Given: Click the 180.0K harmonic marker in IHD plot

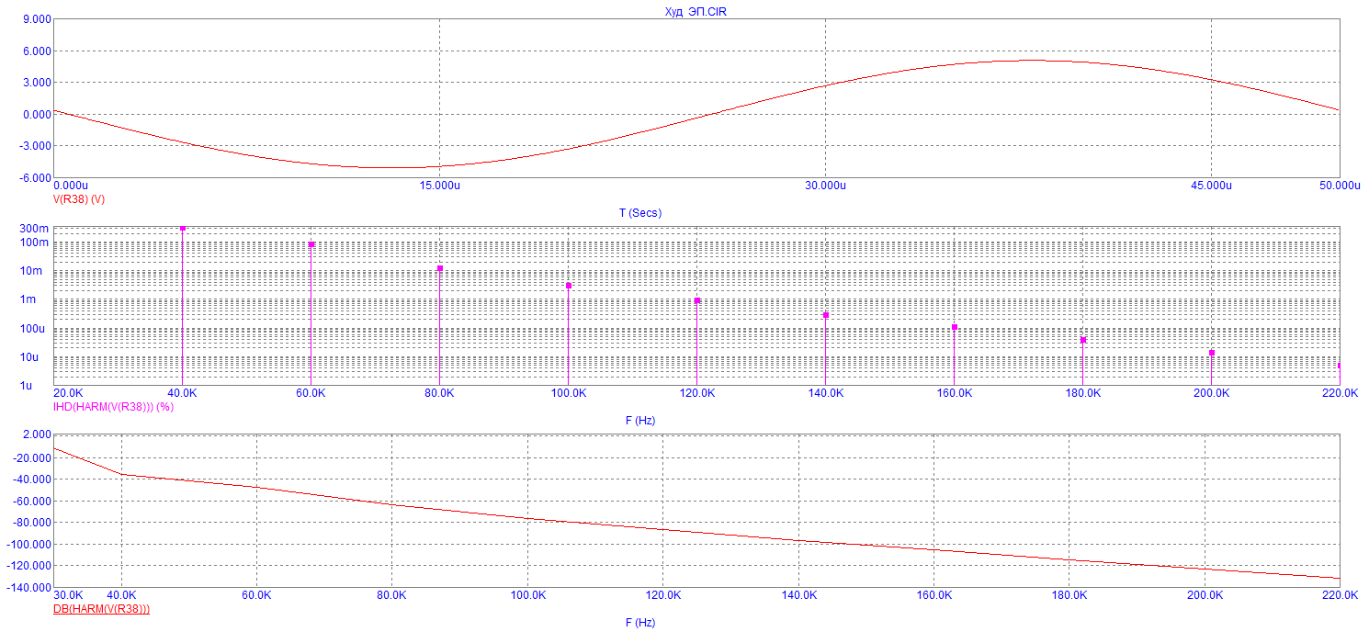Looking at the screenshot, I should pyautogui.click(x=1083, y=340).
